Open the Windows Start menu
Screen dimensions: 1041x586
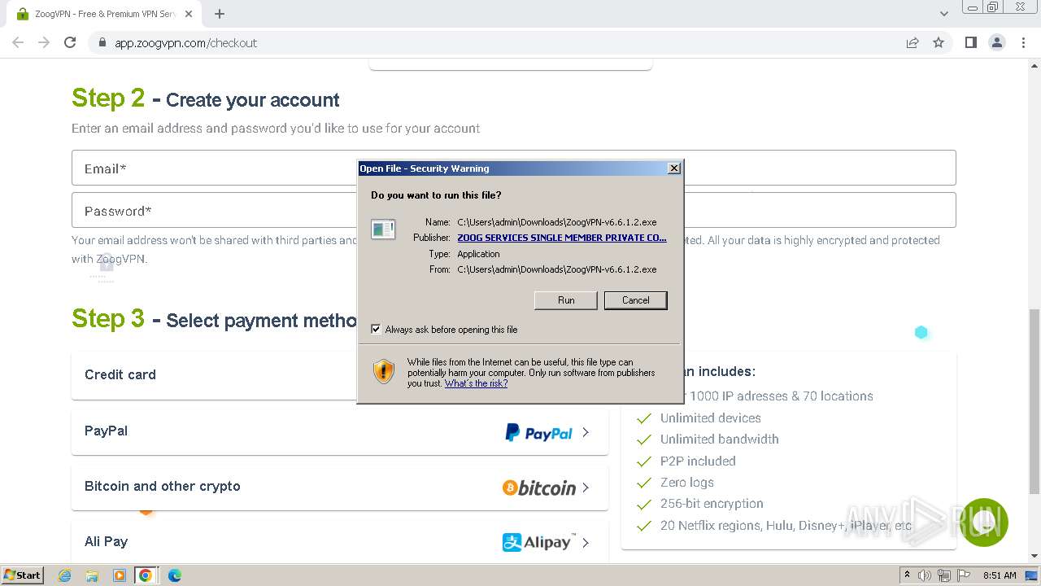coord(22,575)
